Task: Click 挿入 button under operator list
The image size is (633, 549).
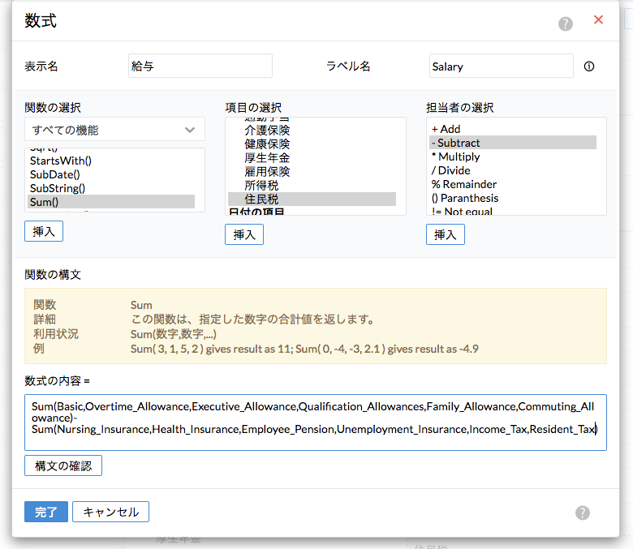Action: tap(445, 234)
